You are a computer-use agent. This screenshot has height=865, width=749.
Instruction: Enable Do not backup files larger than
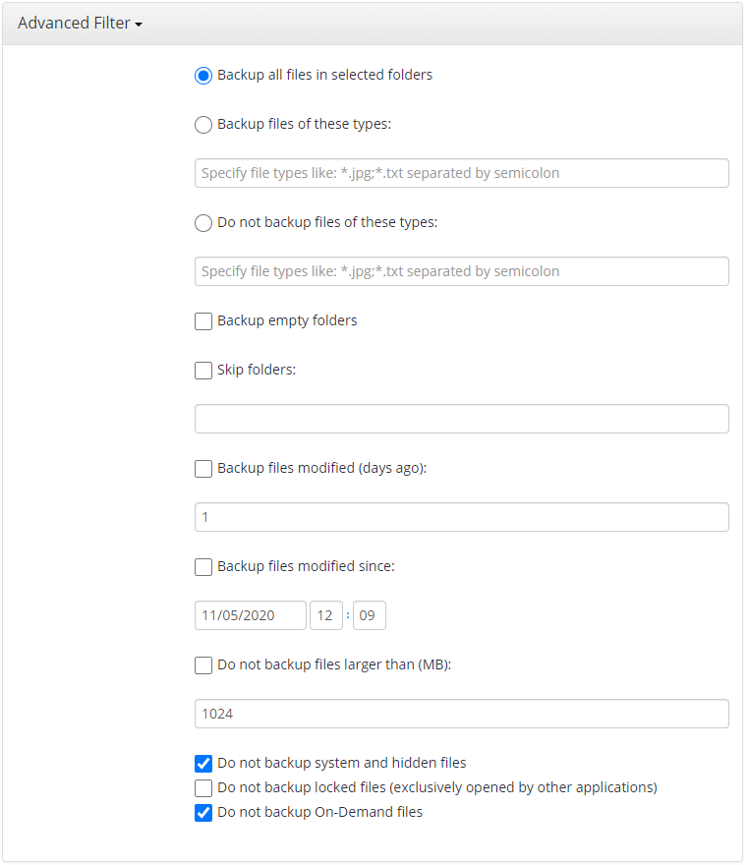click(203, 664)
